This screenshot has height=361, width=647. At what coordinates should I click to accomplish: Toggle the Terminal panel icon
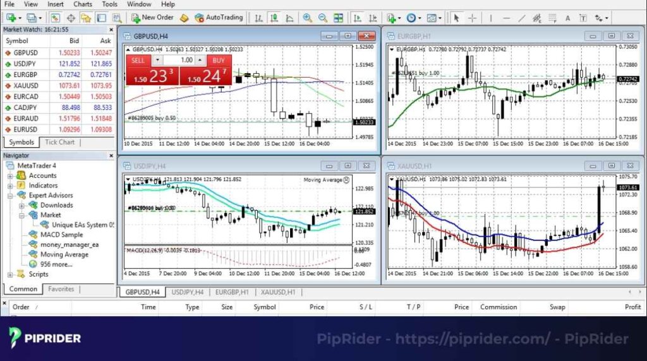[101, 18]
